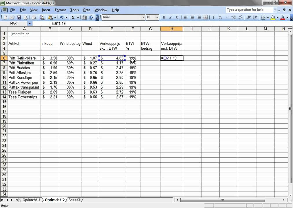This screenshot has width=293, height=208.
Task: Open the Arial font name dropdown
Action: 143,17
